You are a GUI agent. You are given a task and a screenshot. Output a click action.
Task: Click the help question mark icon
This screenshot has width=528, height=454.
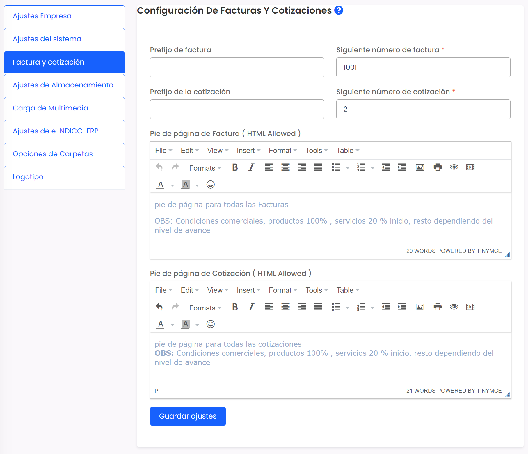(x=339, y=10)
